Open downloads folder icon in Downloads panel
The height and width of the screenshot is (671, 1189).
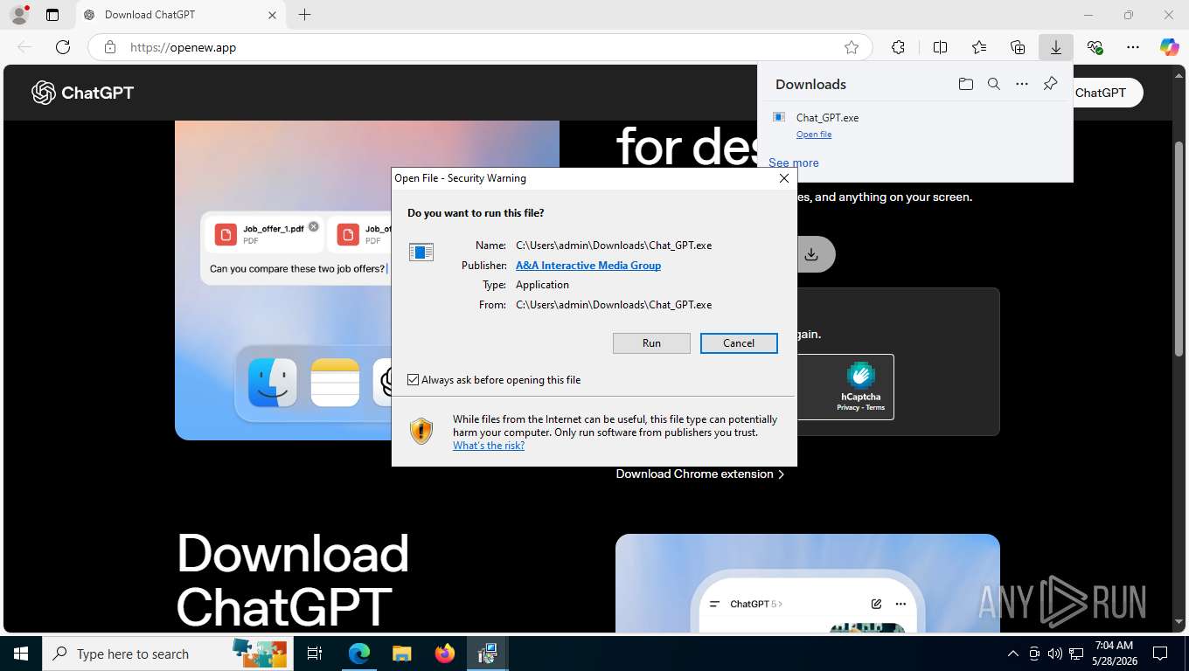pos(965,84)
